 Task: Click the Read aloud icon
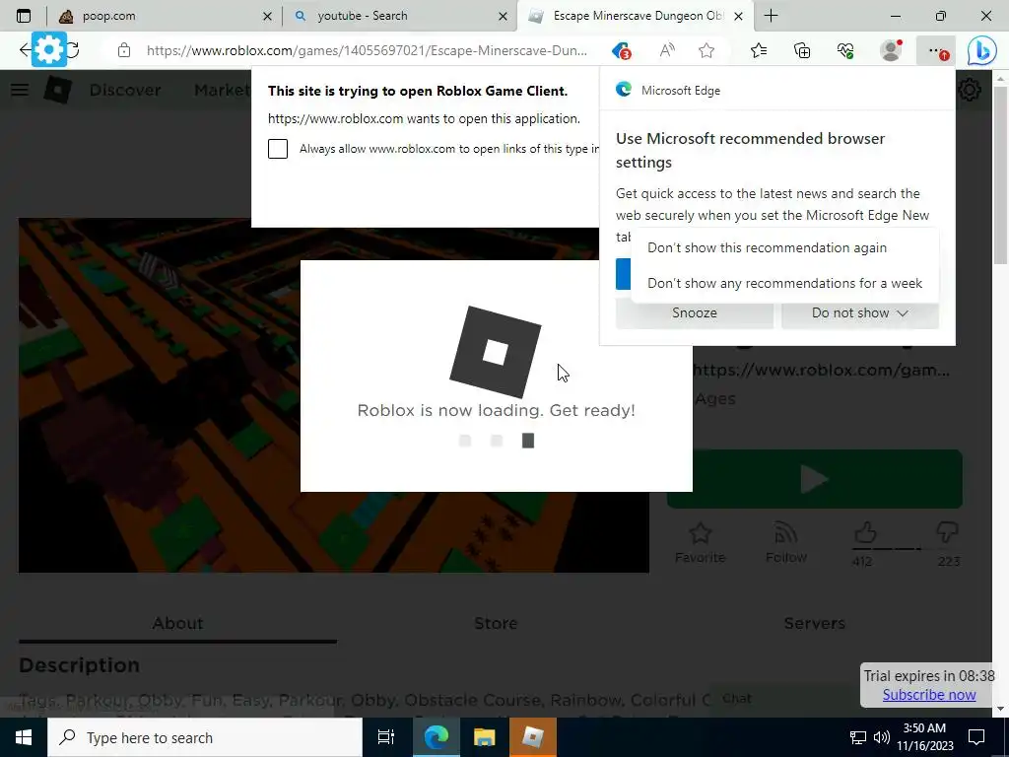667,50
